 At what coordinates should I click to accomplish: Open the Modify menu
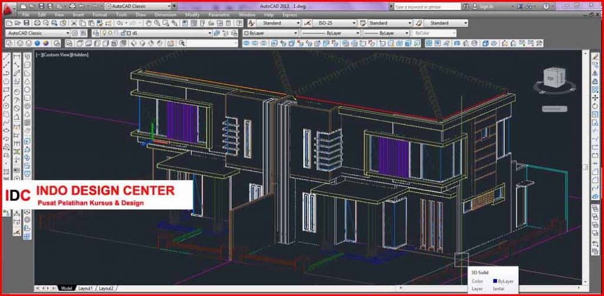[192, 15]
